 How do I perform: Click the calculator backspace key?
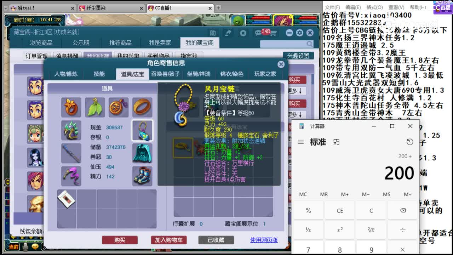(403, 210)
